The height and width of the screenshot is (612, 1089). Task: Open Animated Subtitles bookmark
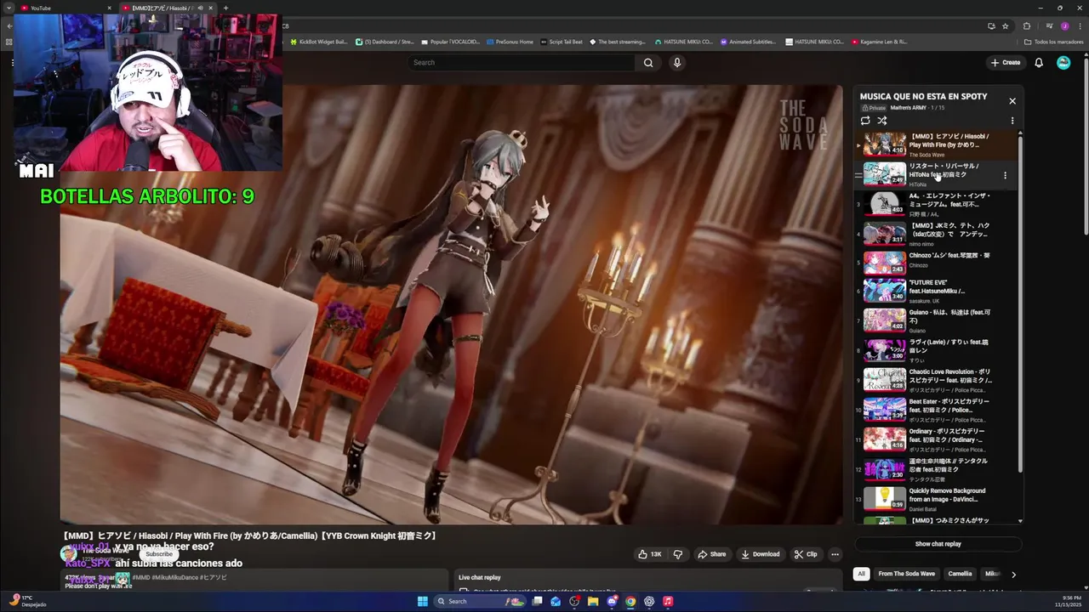748,42
